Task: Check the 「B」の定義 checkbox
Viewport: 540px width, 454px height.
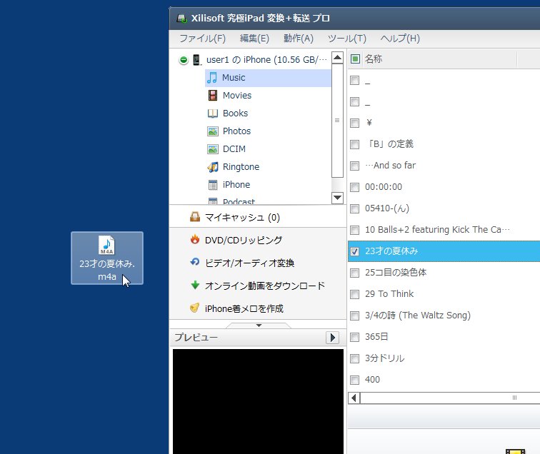Action: pos(355,145)
